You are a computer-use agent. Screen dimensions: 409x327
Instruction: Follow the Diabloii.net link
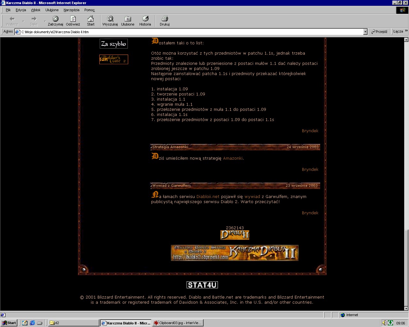pyautogui.click(x=208, y=197)
